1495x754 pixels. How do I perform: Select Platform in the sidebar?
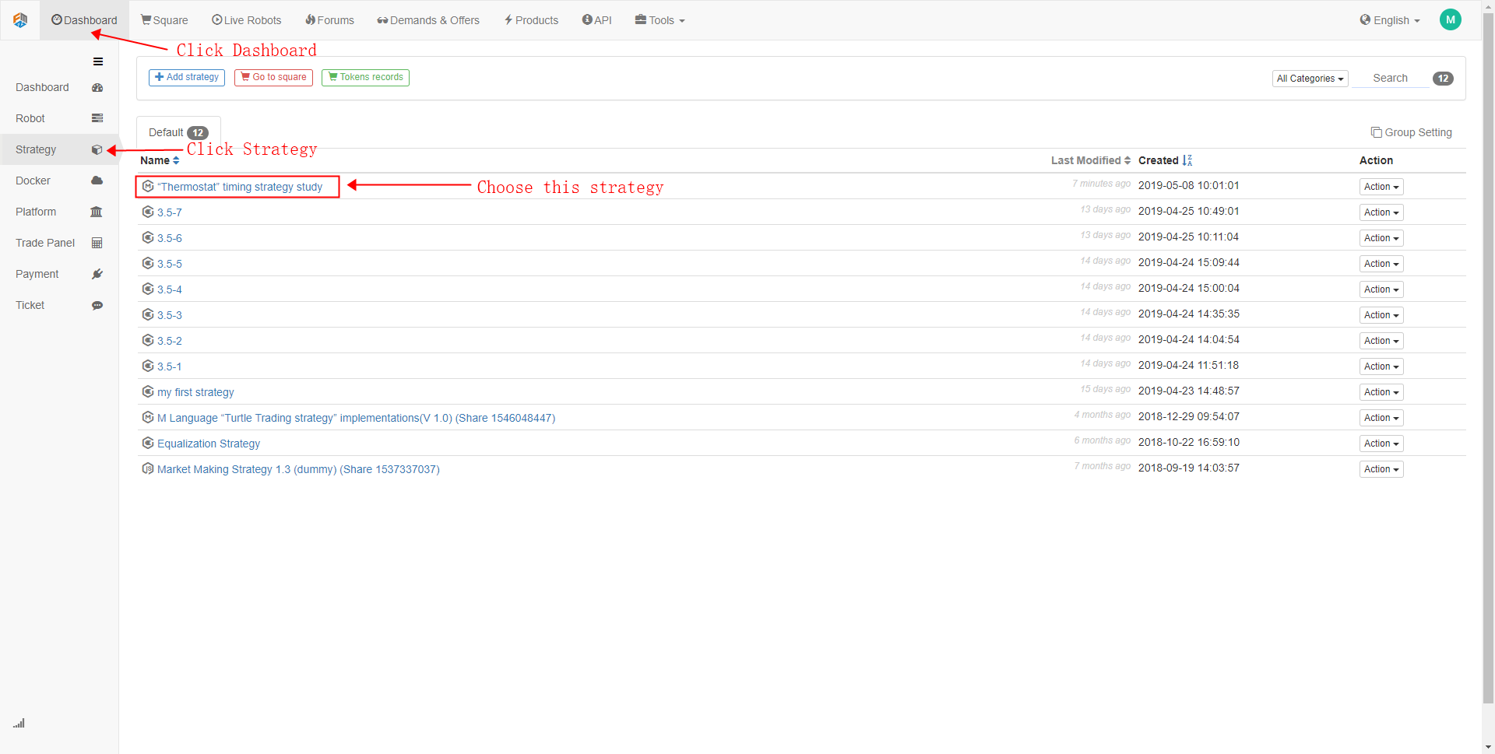pyautogui.click(x=59, y=212)
